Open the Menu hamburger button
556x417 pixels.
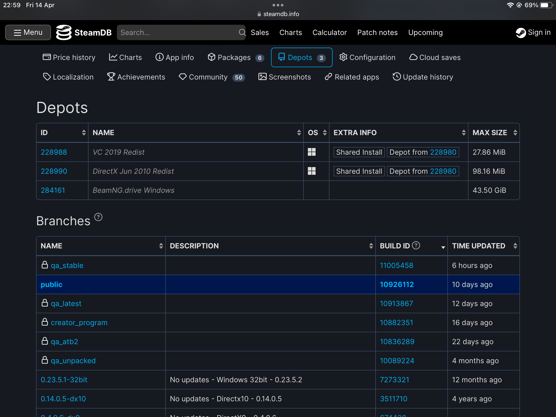28,32
